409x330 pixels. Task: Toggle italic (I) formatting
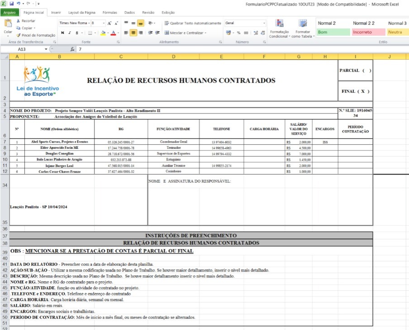pos(70,33)
